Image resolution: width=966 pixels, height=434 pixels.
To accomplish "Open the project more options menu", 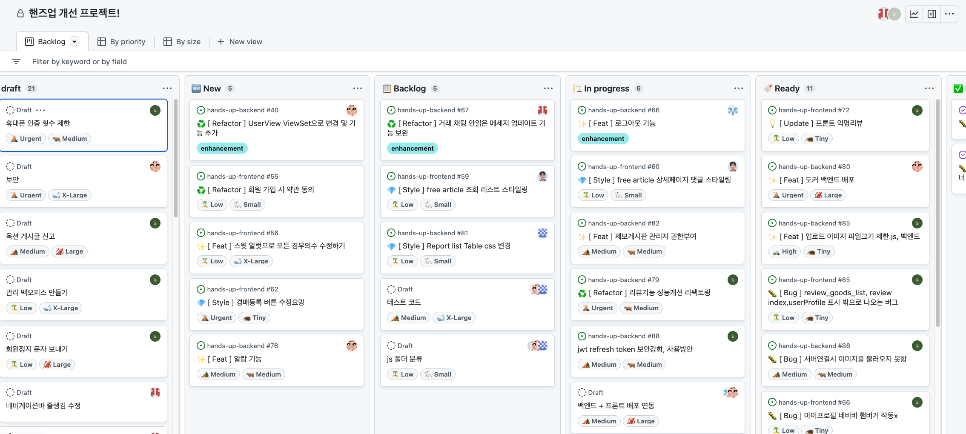I will click(x=949, y=14).
